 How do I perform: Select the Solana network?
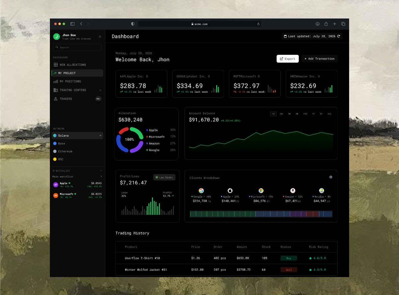(x=77, y=136)
